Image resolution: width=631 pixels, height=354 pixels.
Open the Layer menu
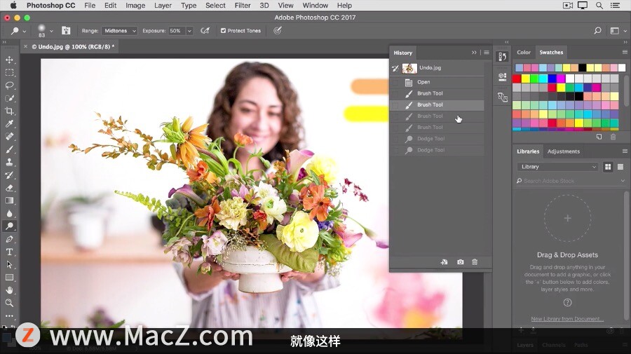click(163, 5)
